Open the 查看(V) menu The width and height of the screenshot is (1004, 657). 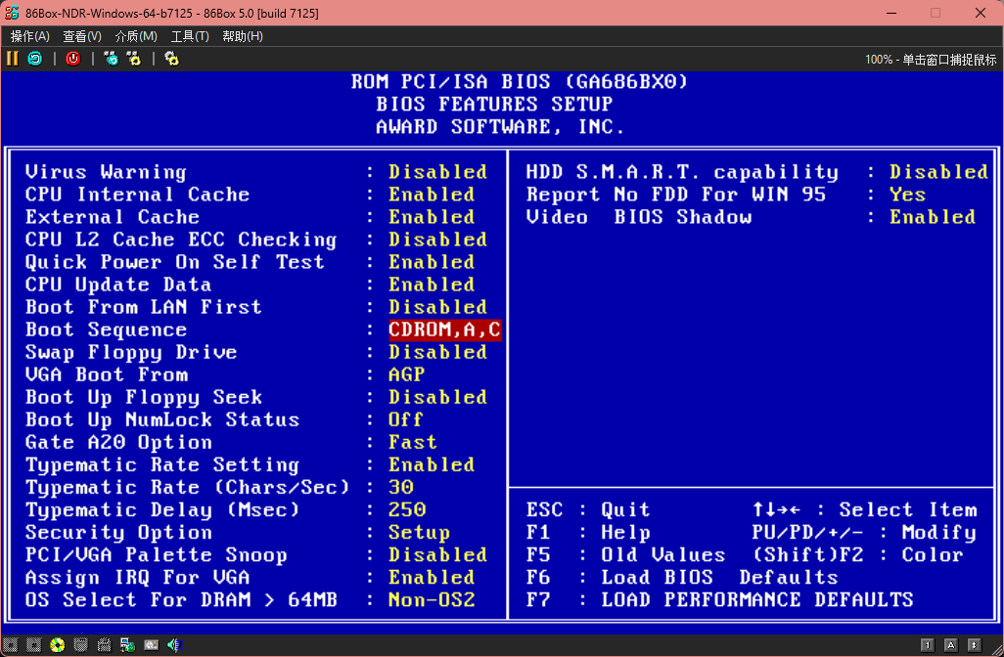point(82,36)
